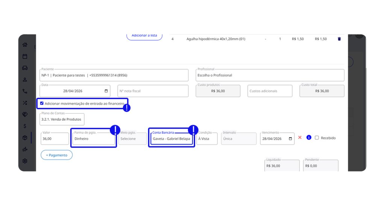
Task: Select the Plano de Contas field
Action: click(x=62, y=120)
